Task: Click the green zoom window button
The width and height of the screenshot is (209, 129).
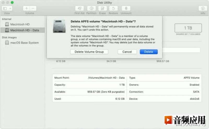Action: [x=12, y=3]
